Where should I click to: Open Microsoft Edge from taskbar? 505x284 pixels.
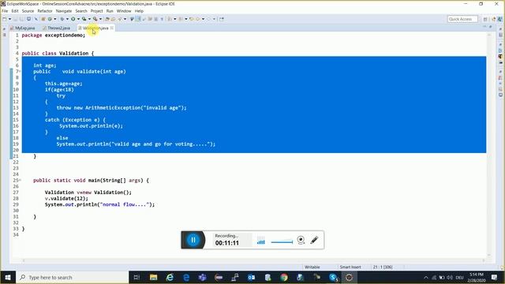(x=186, y=277)
